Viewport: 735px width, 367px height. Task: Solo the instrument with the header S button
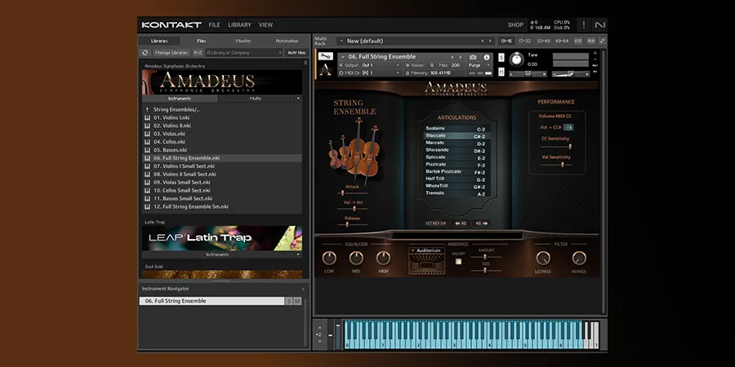tap(501, 57)
